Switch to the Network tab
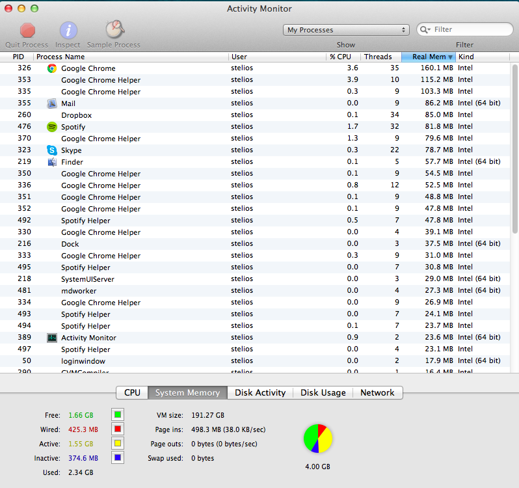Image resolution: width=519 pixels, height=488 pixels. [378, 392]
